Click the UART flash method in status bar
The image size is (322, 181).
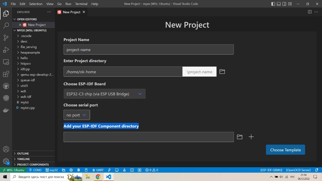98,170
